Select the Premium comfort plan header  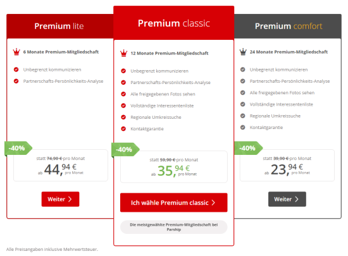coord(288,26)
